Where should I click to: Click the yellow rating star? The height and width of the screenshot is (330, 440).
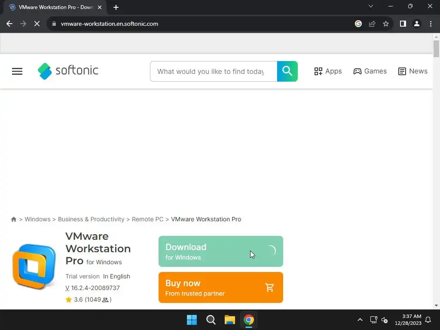click(68, 299)
